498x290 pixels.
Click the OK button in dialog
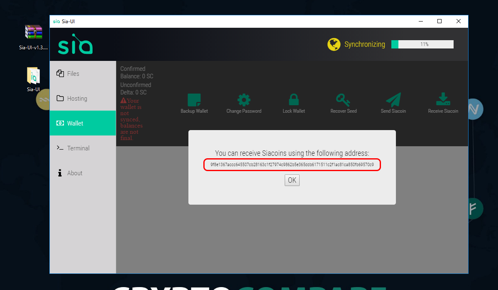pyautogui.click(x=292, y=180)
